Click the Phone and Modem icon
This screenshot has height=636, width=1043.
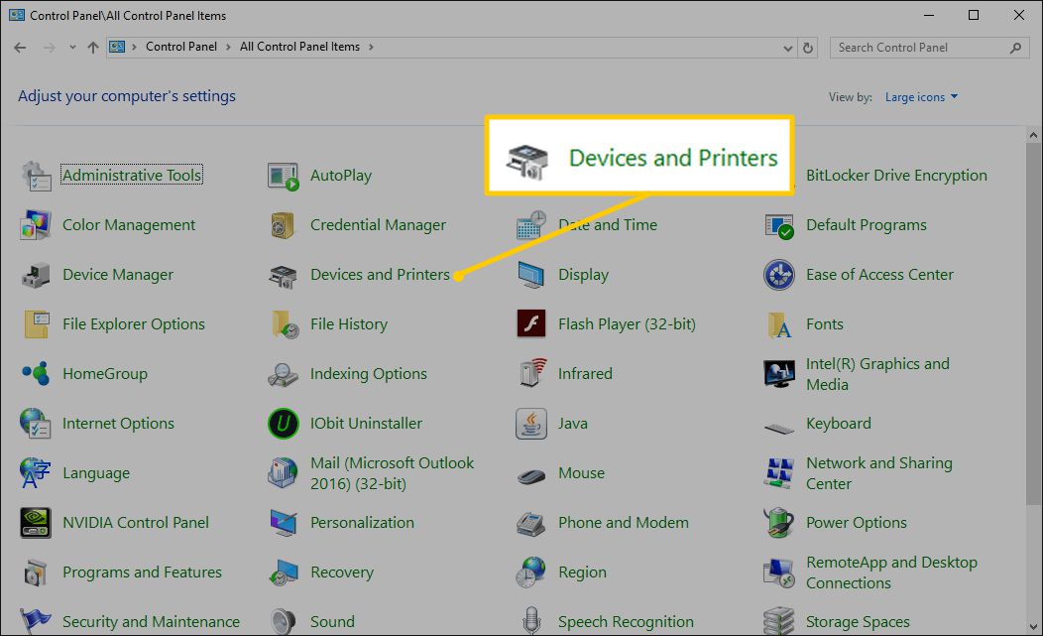530,523
